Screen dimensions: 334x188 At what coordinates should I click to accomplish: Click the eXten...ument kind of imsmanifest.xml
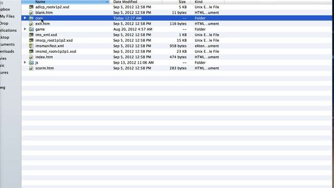tap(207, 46)
